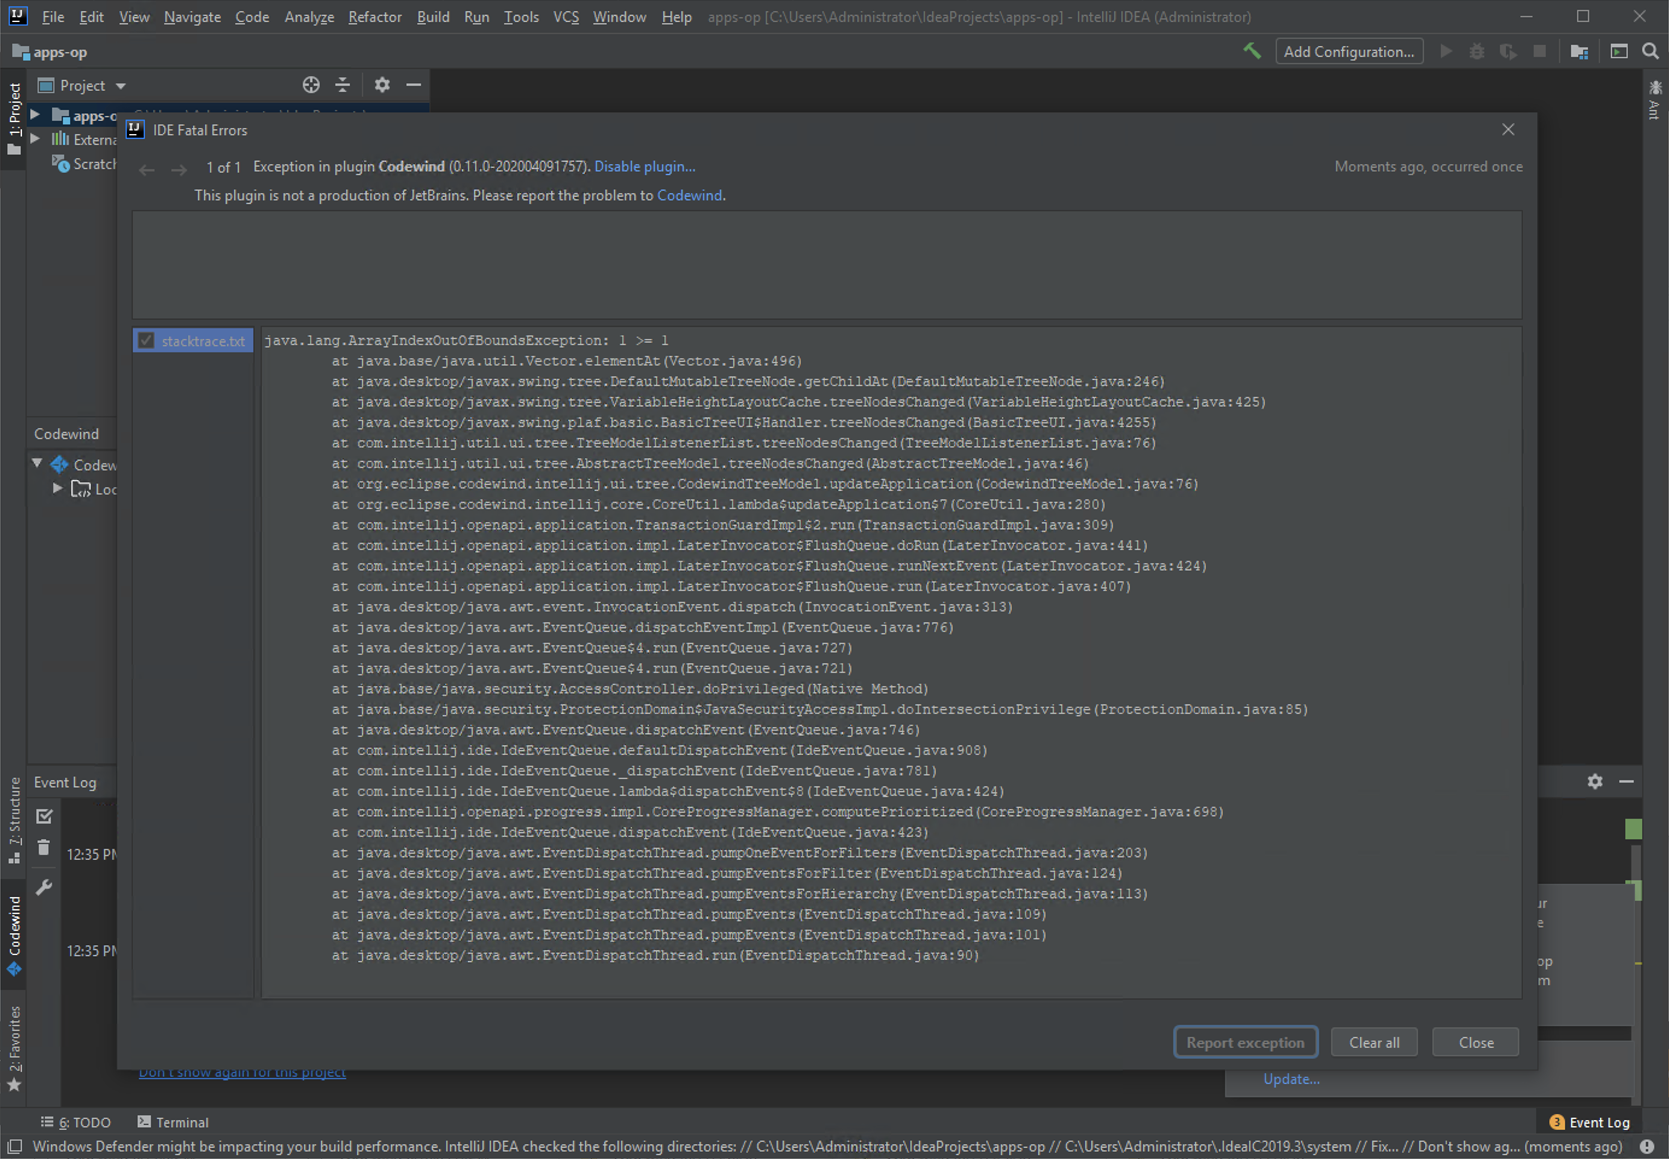Toggle stacktrace.txt attachment checkbox

point(146,341)
